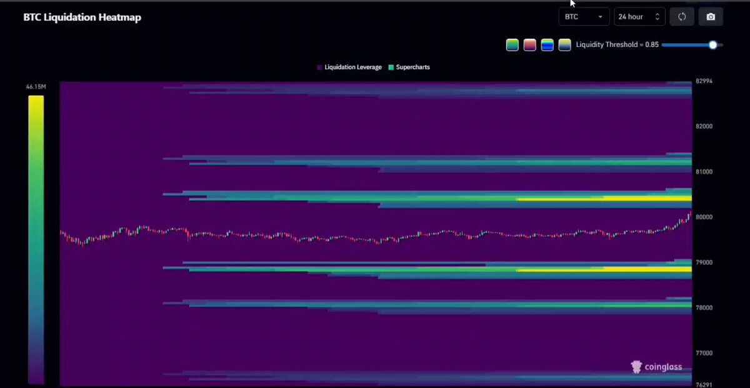750x388 pixels.
Task: Open the BTC coin selector dropdown
Action: 584,17
